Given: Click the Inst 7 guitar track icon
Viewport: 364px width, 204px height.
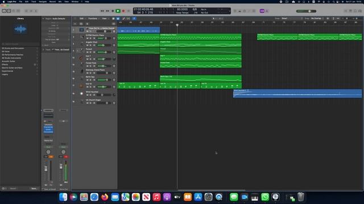Looking at the screenshot, I should click(x=81, y=58).
